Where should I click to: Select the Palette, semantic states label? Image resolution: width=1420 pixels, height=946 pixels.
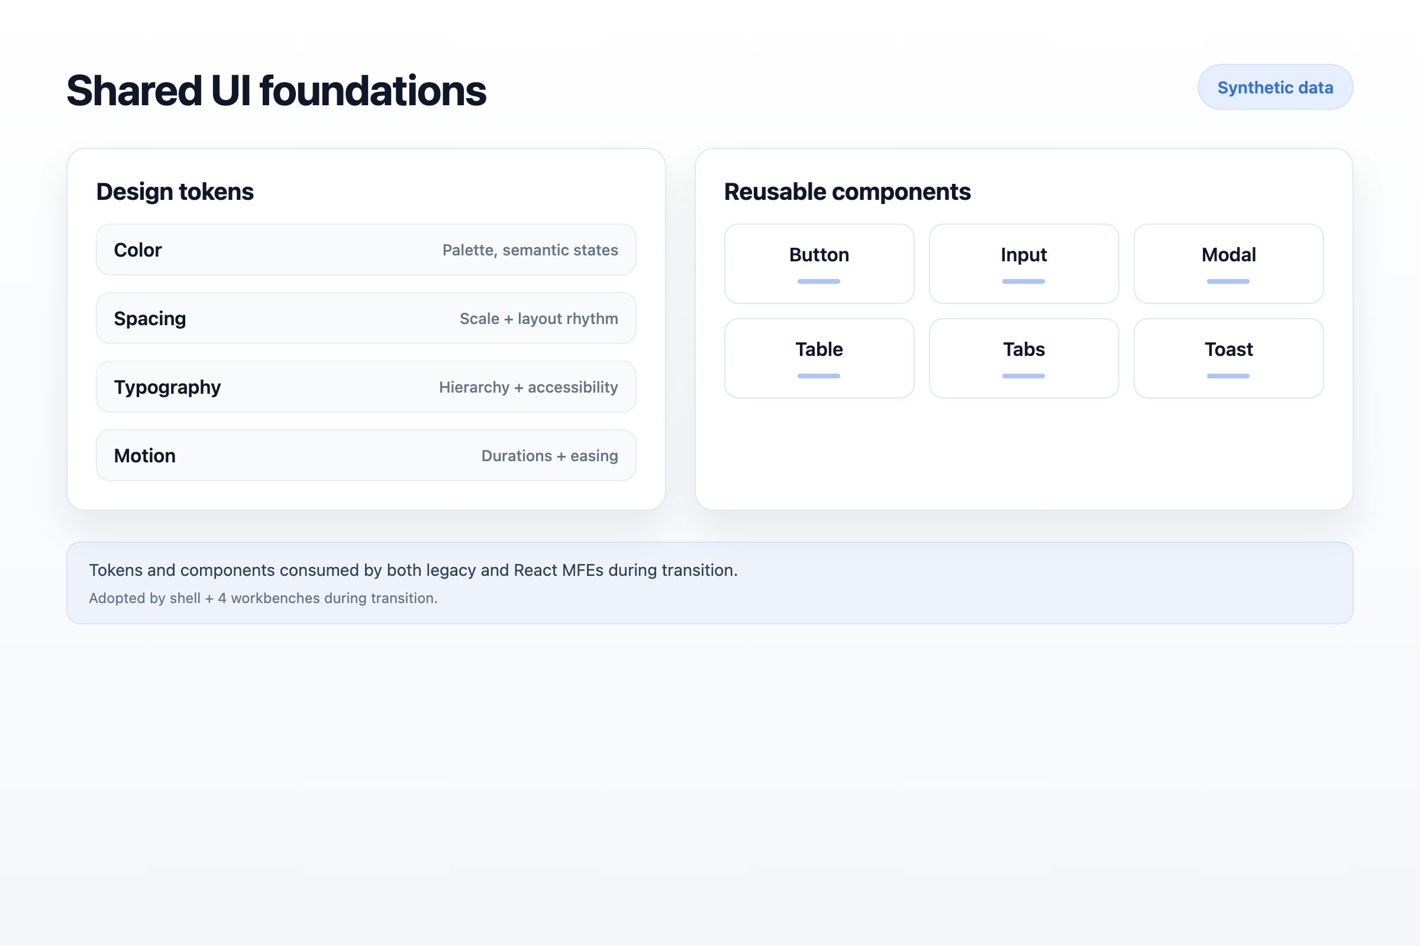[x=530, y=250]
